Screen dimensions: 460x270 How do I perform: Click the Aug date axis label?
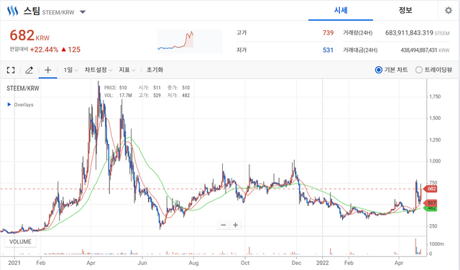tap(193, 263)
